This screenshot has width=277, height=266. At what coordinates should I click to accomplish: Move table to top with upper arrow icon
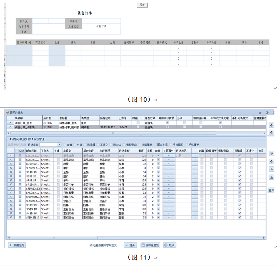tap(271, 125)
